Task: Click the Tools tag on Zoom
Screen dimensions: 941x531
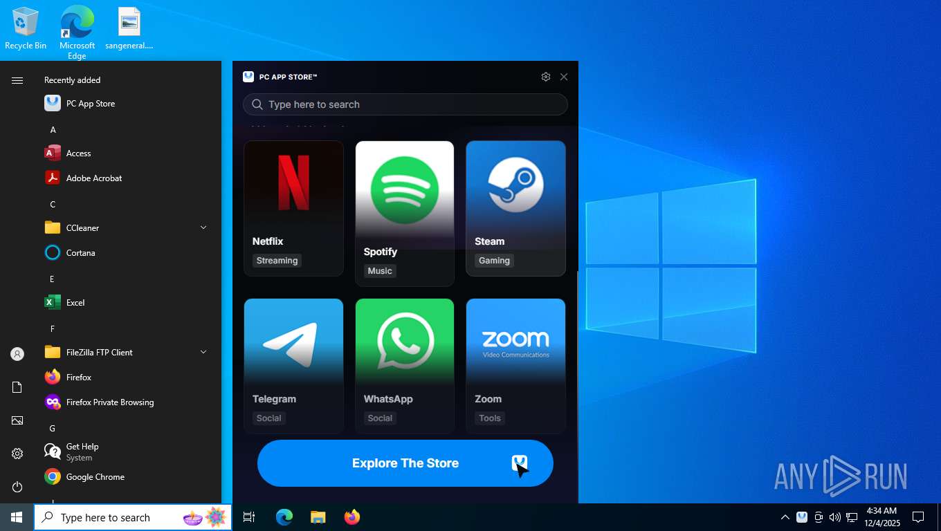Action: (490, 418)
